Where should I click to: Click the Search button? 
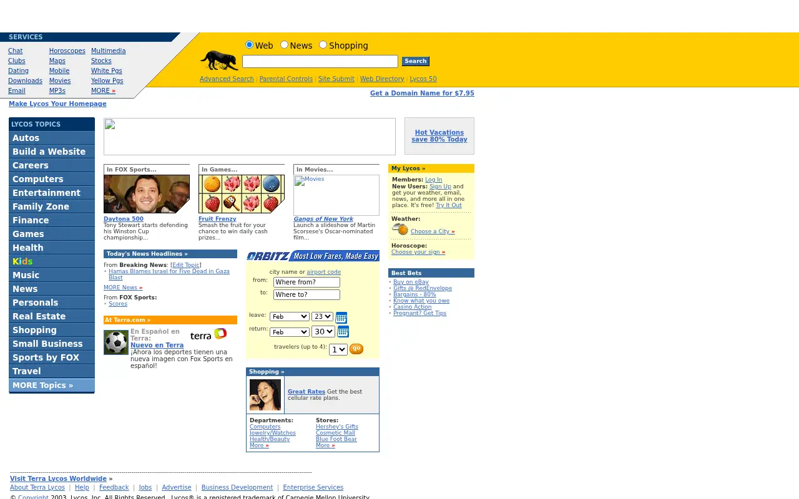[415, 61]
